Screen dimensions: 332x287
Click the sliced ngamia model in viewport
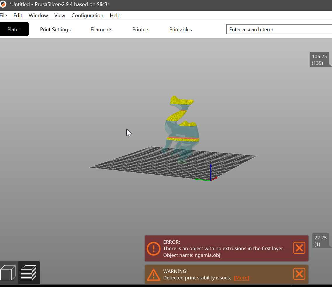182,129
